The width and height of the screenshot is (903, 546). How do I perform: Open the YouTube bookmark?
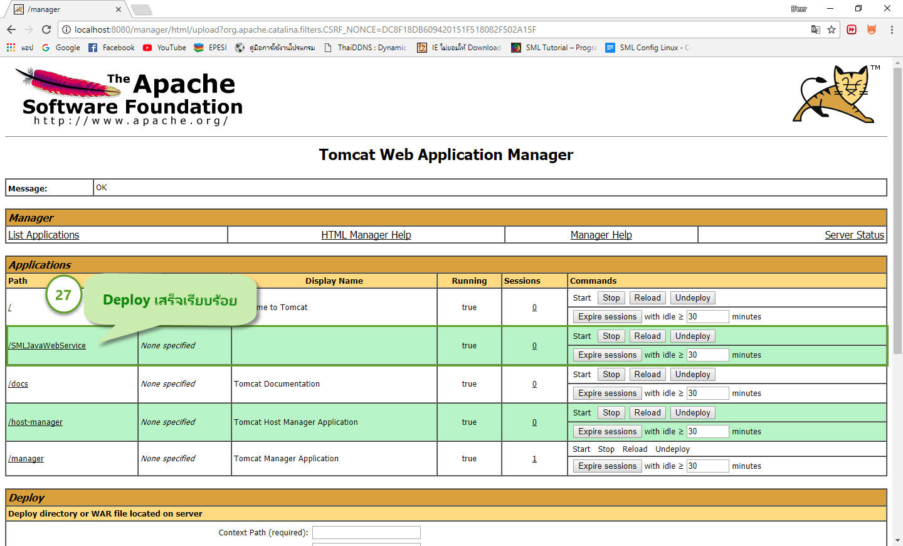click(x=165, y=48)
